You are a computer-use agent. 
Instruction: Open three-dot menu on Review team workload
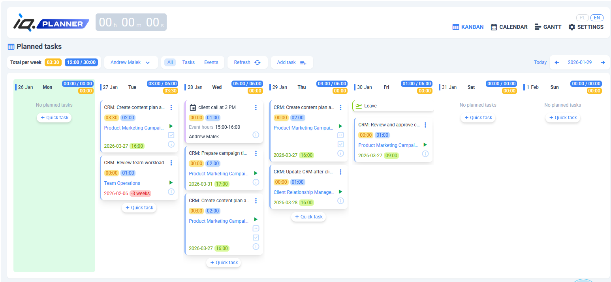pos(171,163)
